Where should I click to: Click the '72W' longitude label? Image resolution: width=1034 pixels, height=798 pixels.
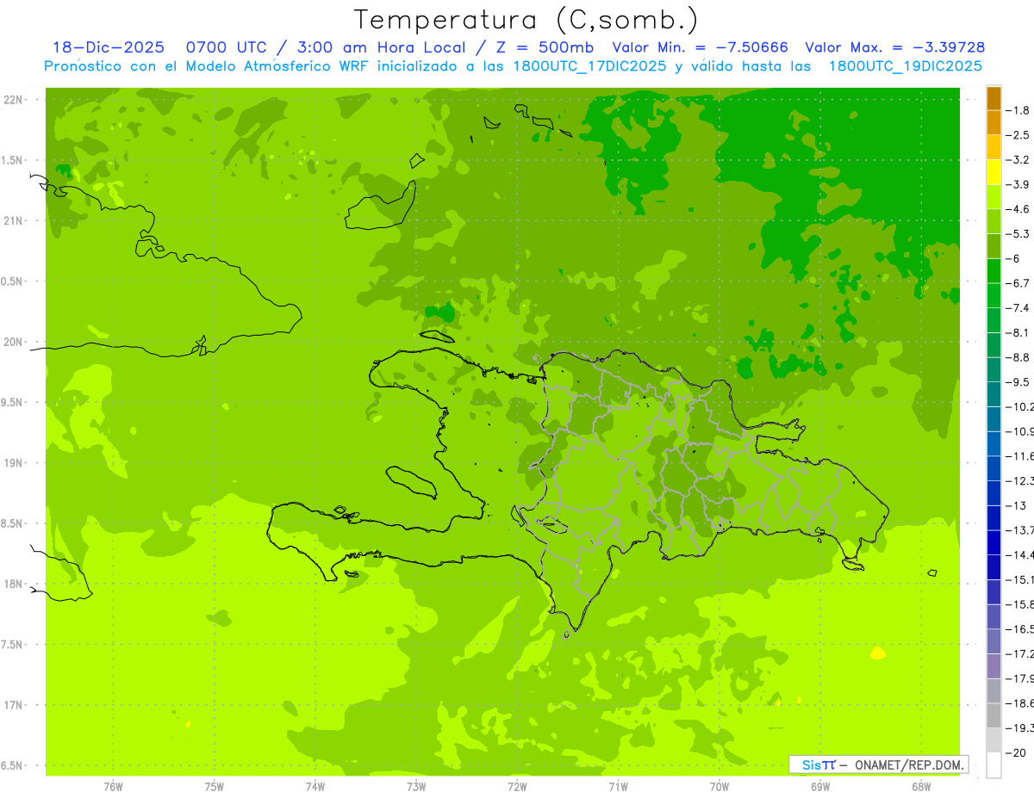(x=517, y=786)
